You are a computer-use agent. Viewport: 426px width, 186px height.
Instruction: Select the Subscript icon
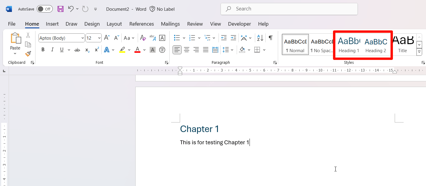coord(87,50)
